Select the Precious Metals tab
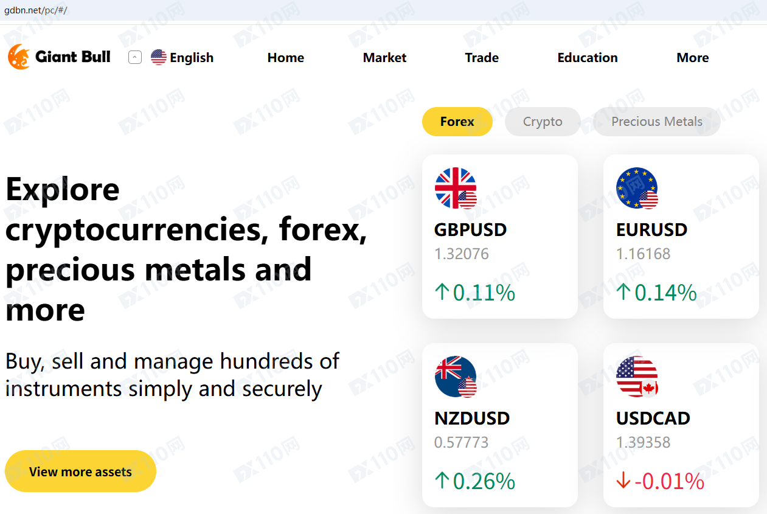This screenshot has height=514, width=767. 657,122
